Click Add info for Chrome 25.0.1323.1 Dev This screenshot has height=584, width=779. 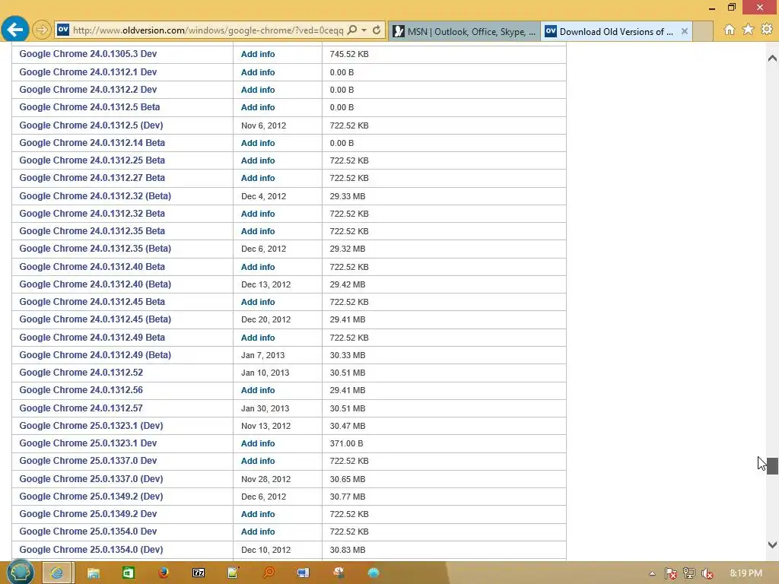point(258,443)
